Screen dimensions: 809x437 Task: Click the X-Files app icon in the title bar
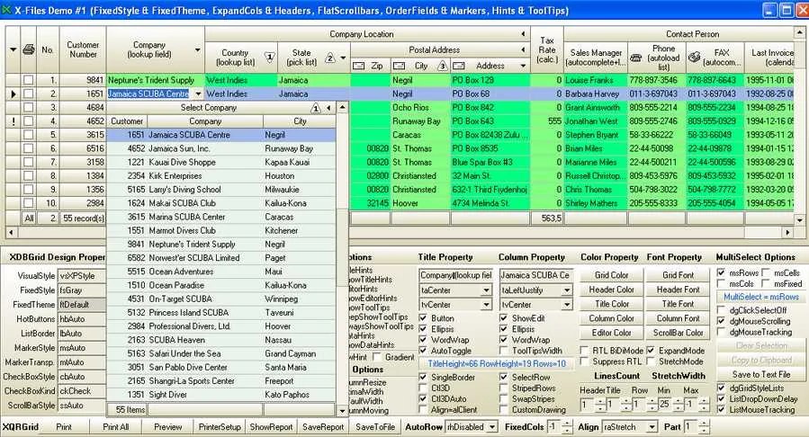(x=6, y=9)
